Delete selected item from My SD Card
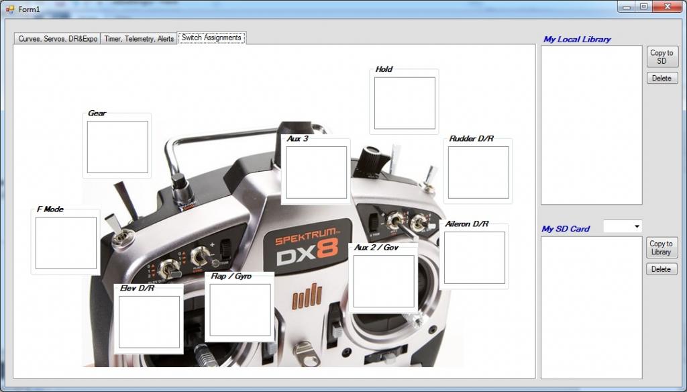The image size is (687, 392). [662, 269]
